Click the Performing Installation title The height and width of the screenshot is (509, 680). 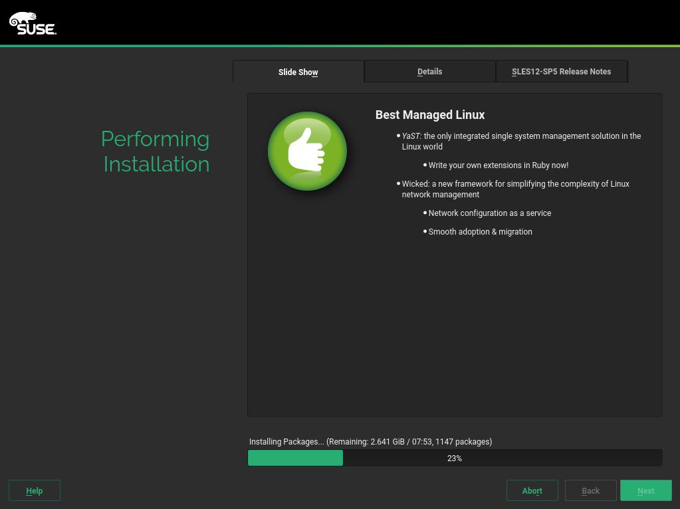click(156, 151)
